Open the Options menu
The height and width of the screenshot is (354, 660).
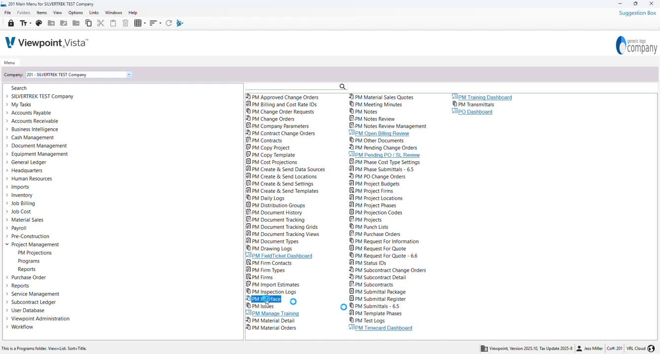(x=75, y=13)
